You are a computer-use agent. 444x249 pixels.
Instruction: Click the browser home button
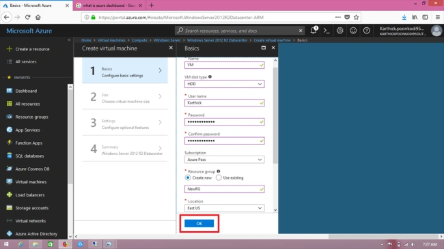[x=38, y=17]
